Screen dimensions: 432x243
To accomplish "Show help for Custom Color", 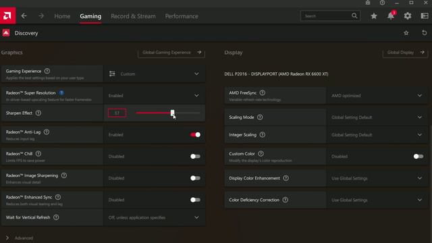I will click(261, 154).
